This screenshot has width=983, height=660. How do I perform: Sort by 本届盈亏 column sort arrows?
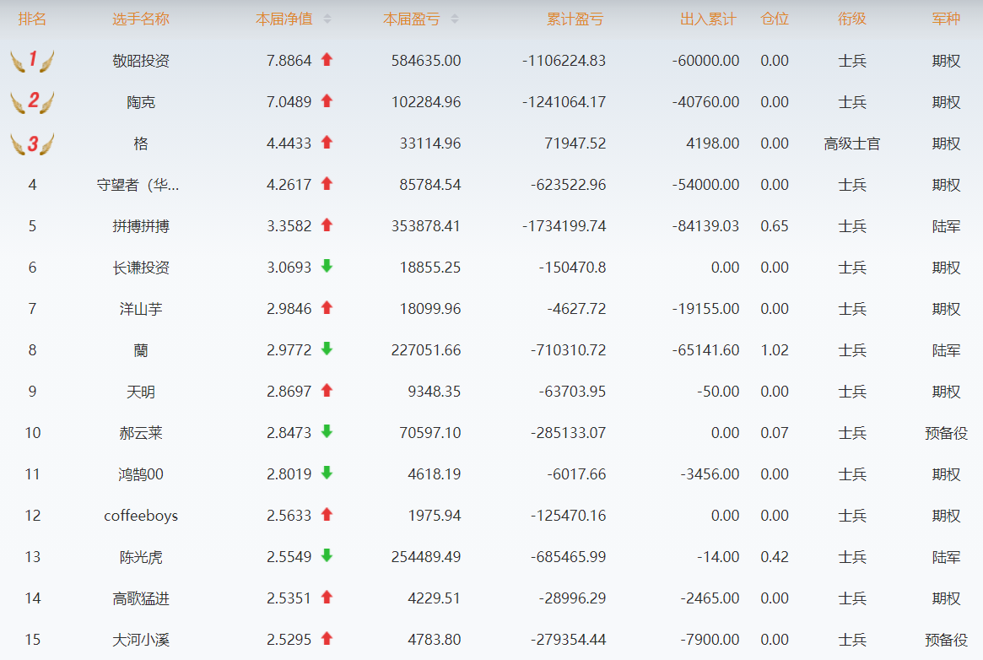455,19
